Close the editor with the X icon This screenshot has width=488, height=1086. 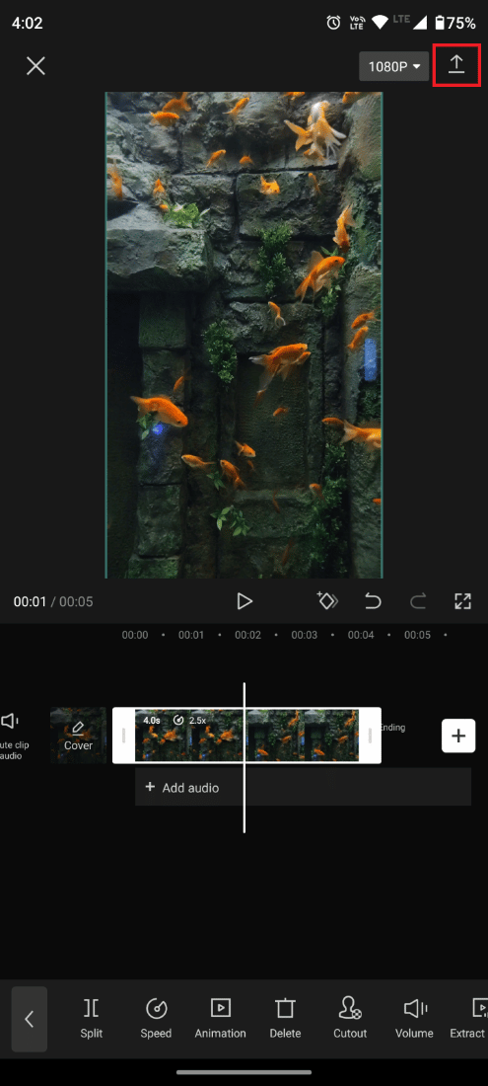point(35,66)
